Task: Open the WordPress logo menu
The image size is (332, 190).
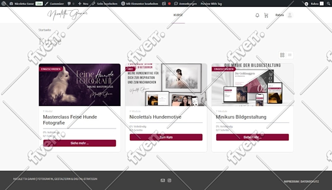Action: (3, 3)
